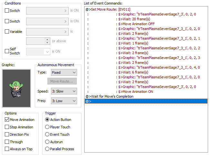Uncheck the Move Animation option
The width and height of the screenshot is (210, 158).
(x=7, y=120)
